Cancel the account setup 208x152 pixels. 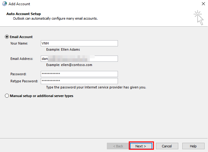(167, 146)
